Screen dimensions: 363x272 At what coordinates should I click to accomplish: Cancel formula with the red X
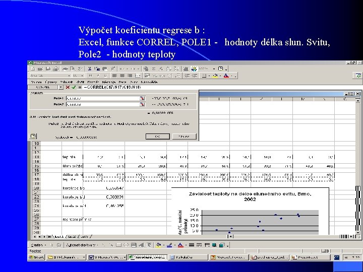(68, 87)
